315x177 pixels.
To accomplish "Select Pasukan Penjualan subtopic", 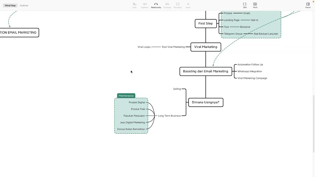I will point(134,116).
